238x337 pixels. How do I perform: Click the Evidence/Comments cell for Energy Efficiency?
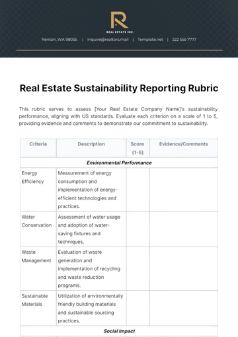click(x=184, y=190)
